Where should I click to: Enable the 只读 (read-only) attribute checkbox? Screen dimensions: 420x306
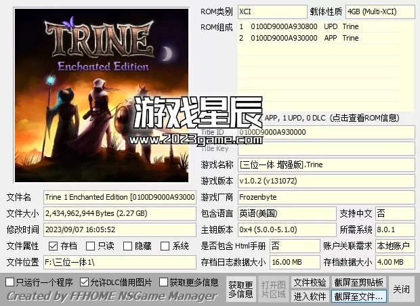[x=91, y=246]
